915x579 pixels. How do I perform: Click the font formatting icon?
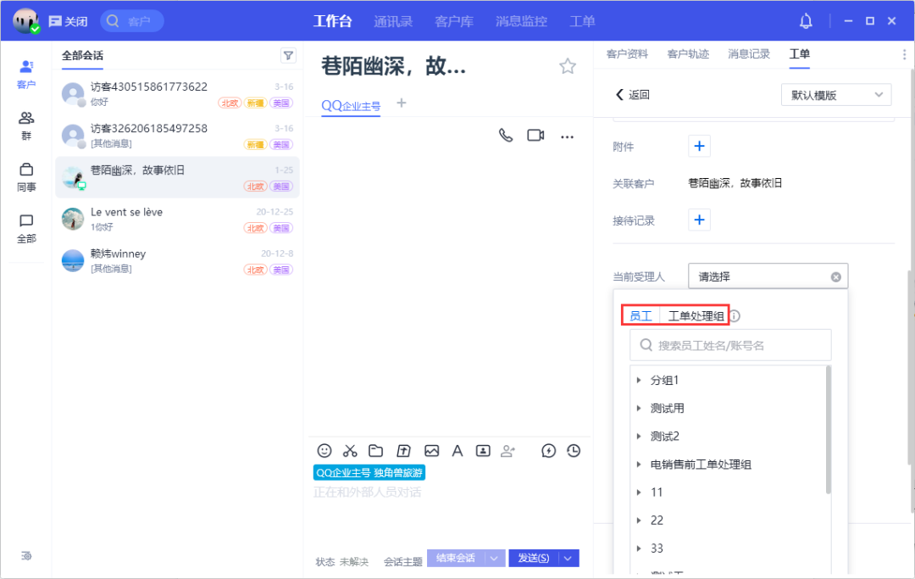457,450
